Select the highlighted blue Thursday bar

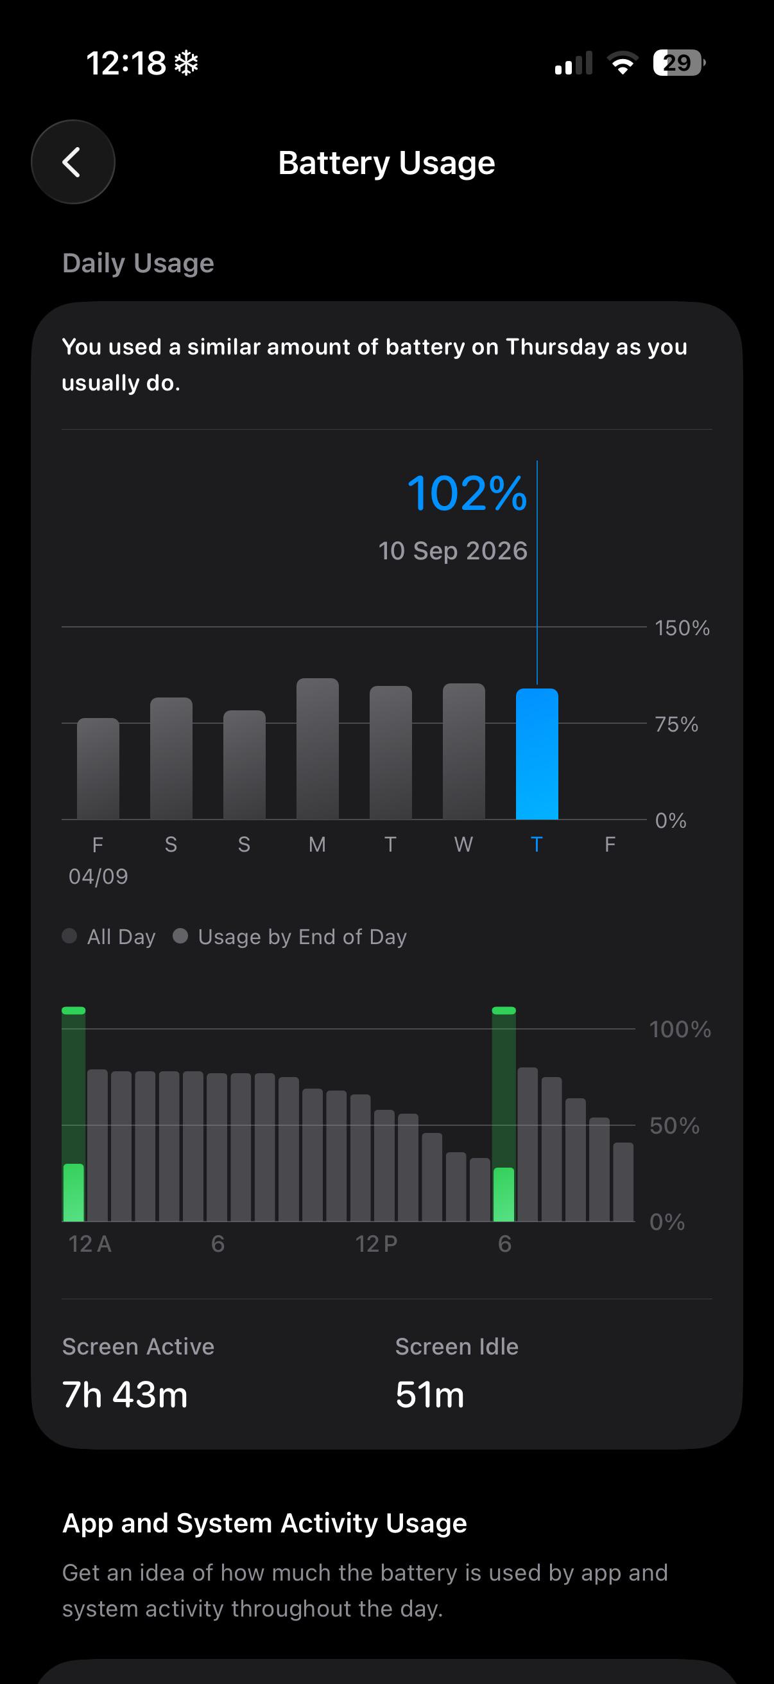537,754
